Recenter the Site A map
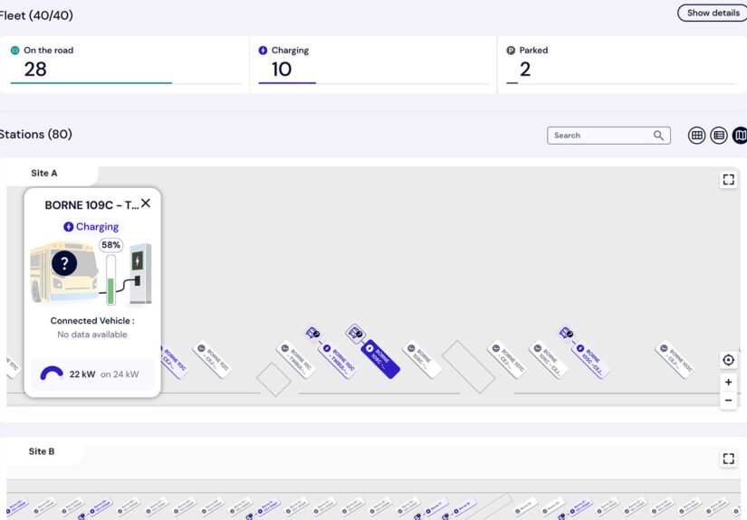The image size is (747, 520). [x=728, y=360]
